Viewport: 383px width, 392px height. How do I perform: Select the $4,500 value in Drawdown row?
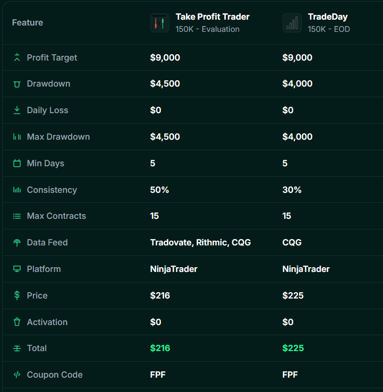(165, 84)
